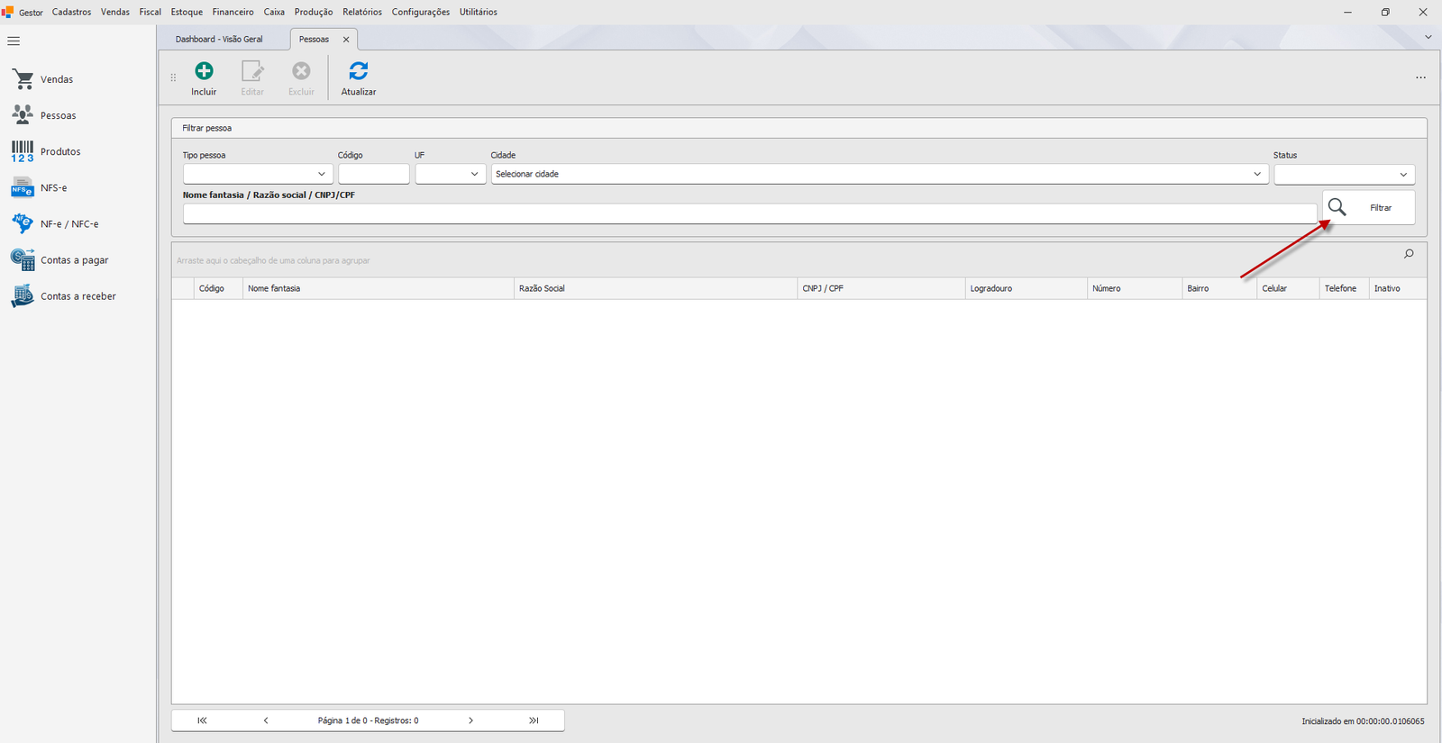Sort by CNPJ / CPF column header

881,288
